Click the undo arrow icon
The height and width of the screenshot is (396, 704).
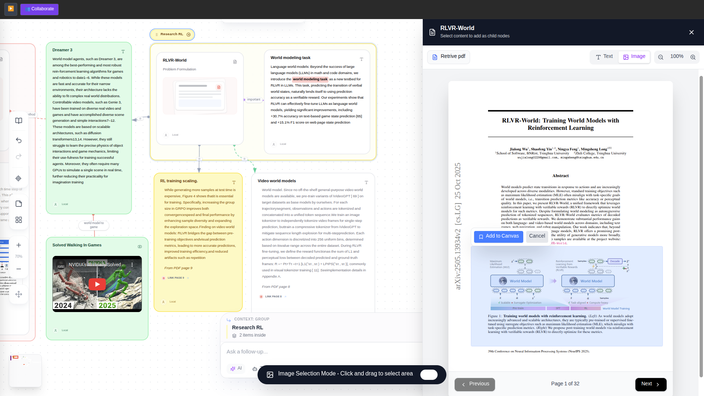point(19,140)
